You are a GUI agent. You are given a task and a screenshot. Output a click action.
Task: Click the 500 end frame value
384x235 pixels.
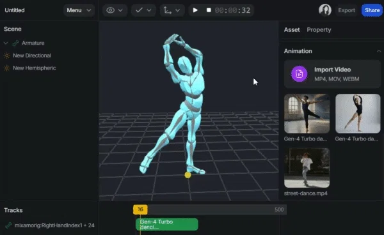tap(279, 209)
